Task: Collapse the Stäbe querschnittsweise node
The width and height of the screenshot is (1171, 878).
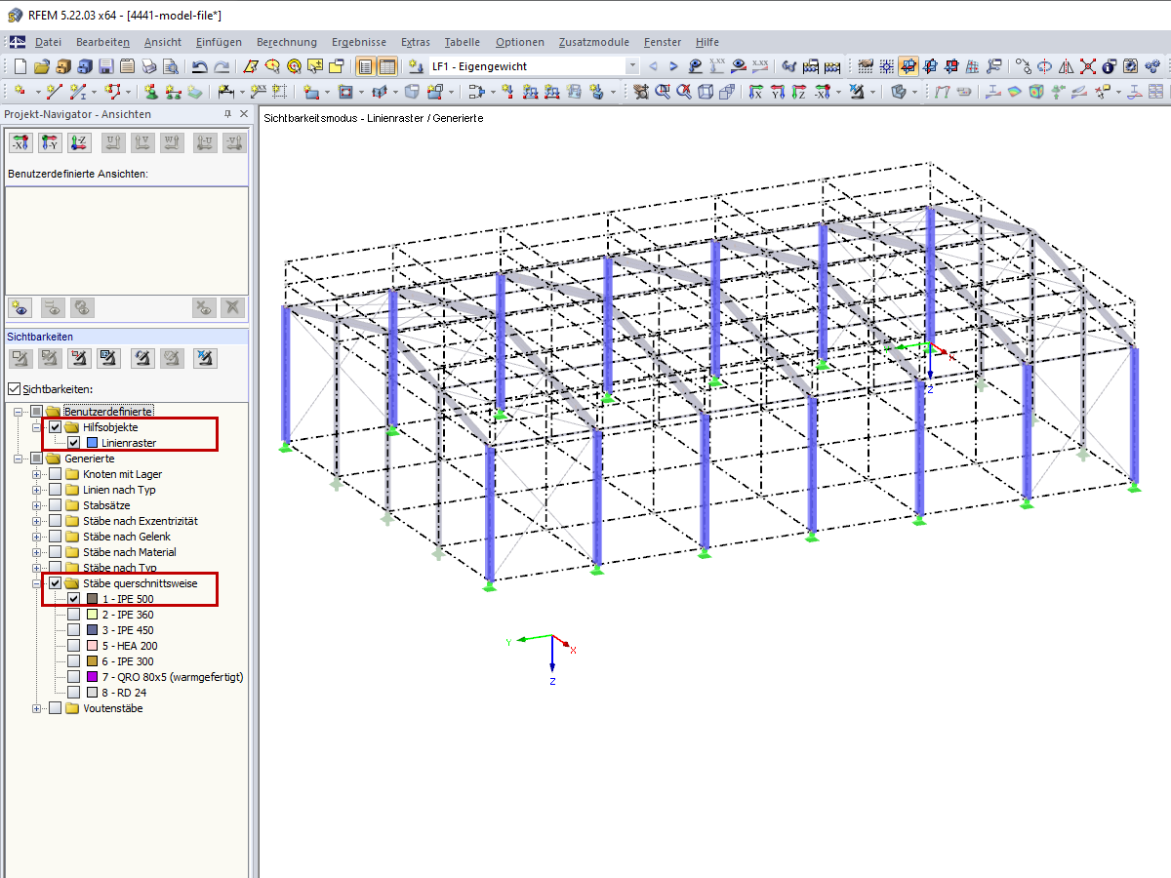Action: tap(37, 583)
